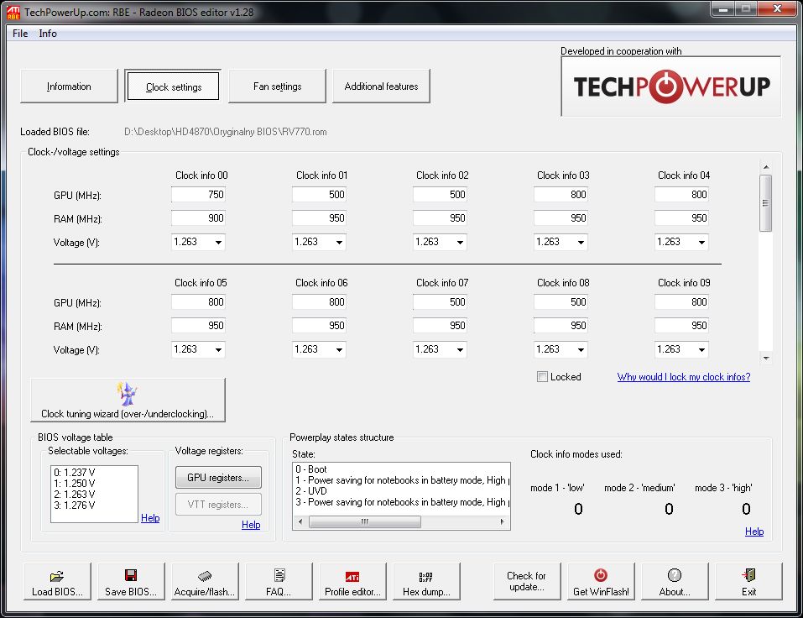Click the Acquire/flash chip icon
The height and width of the screenshot is (618, 803).
pyautogui.click(x=205, y=576)
